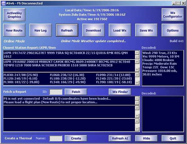This screenshot has height=144, width=187.
Task: Click the Active wx: 191750Z text
Action: (x=92, y=19)
